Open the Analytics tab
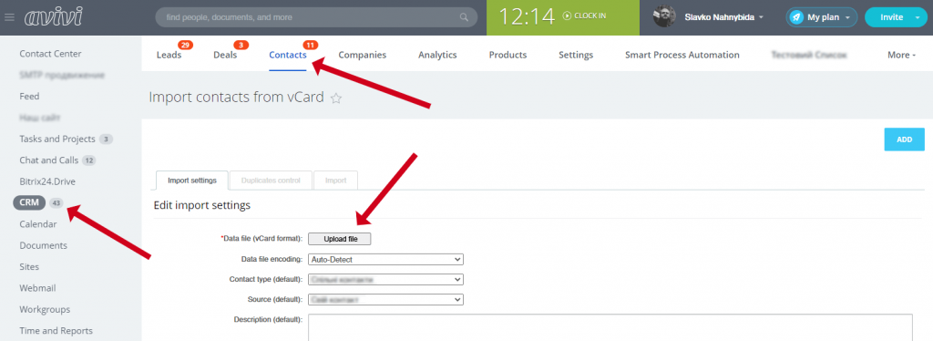The image size is (933, 341). point(437,55)
